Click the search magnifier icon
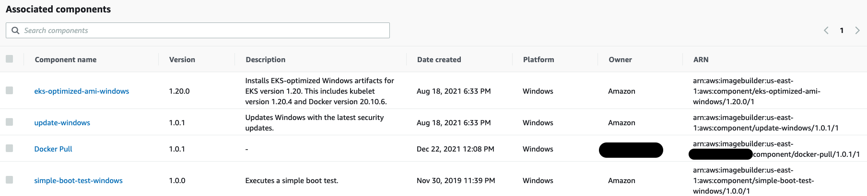The image size is (867, 196). [15, 31]
